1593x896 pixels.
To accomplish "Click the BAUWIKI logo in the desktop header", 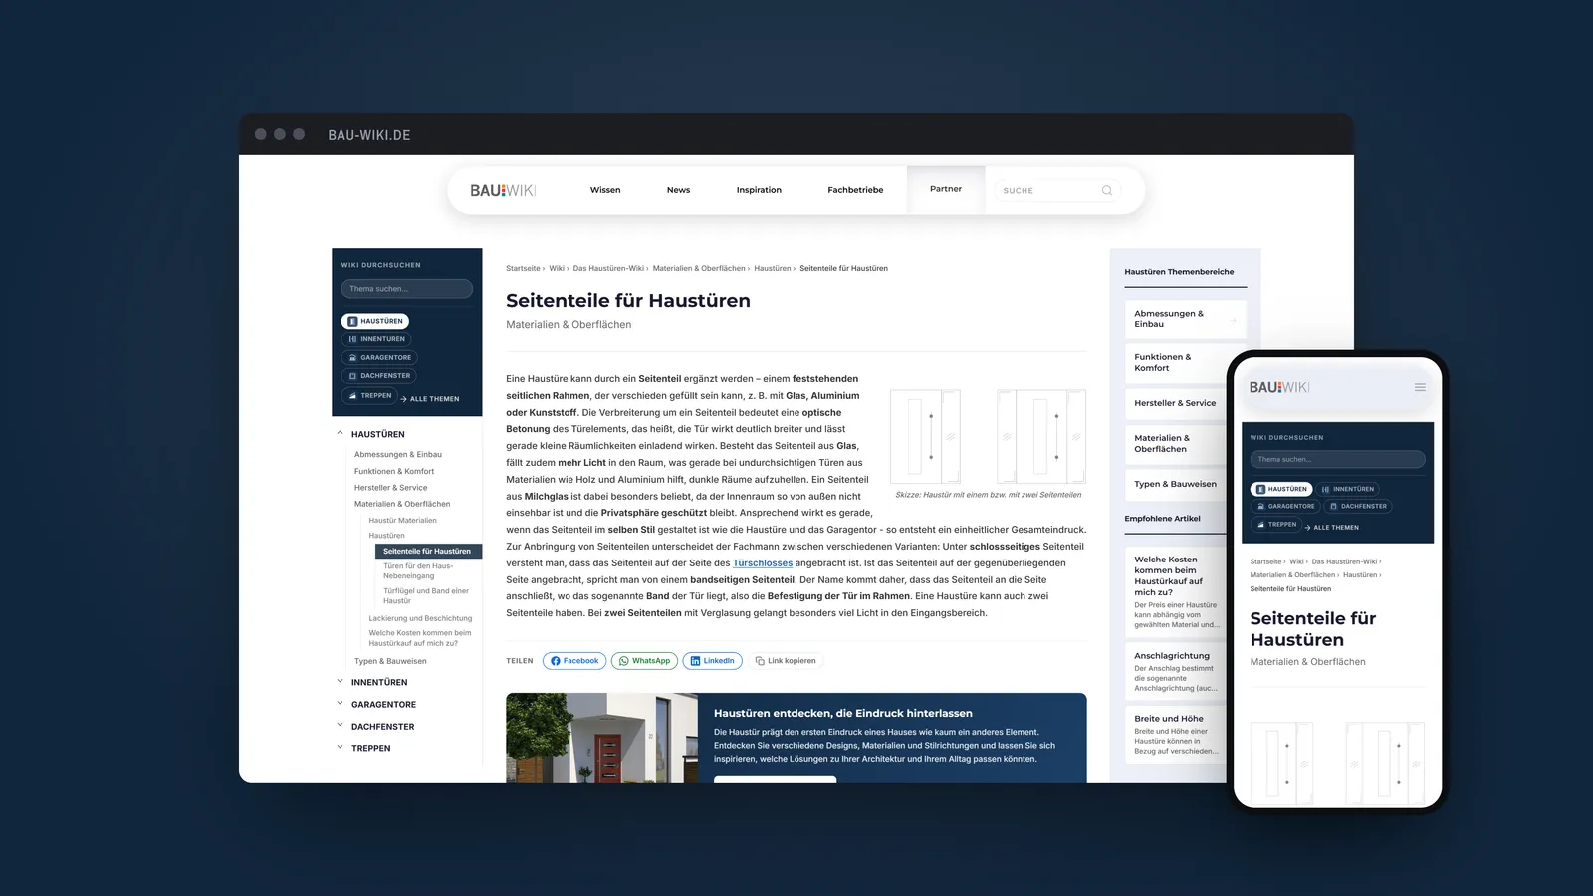I will pos(503,190).
